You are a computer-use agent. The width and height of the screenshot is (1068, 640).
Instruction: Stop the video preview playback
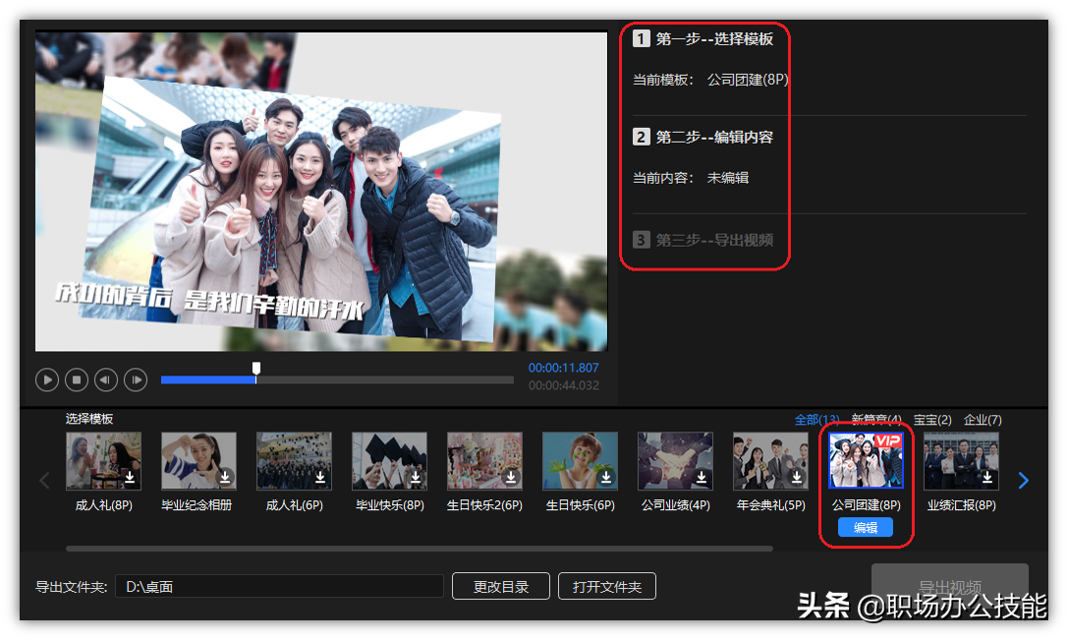[x=77, y=379]
